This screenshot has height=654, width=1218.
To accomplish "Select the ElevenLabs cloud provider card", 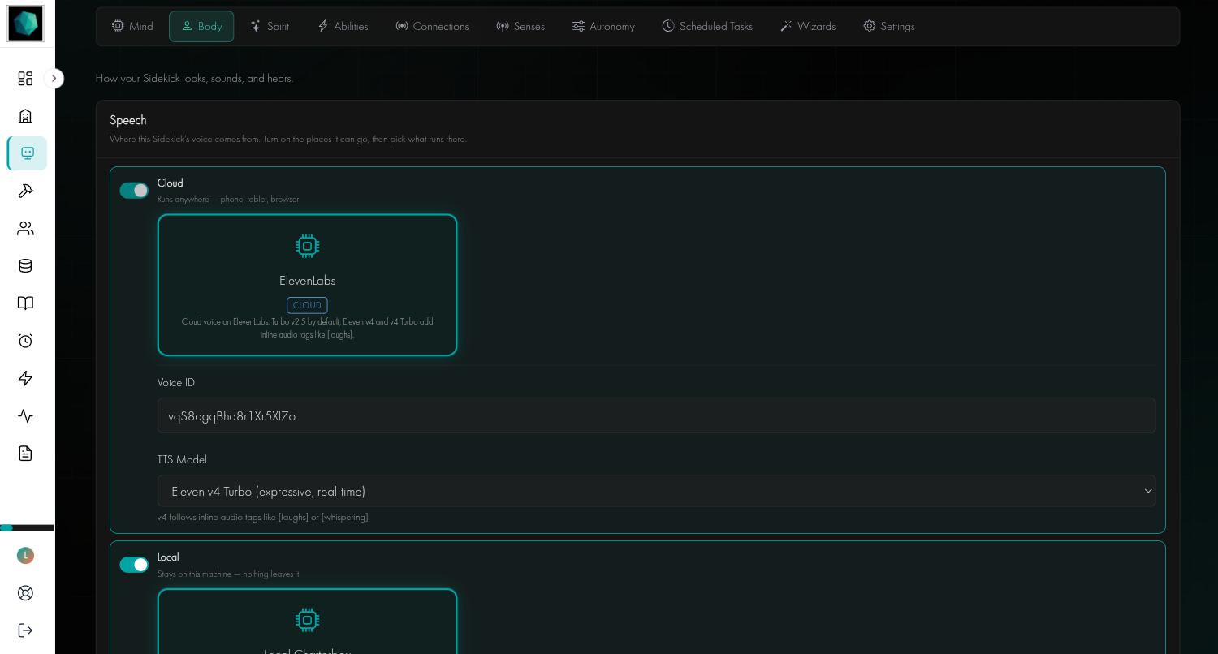I will (307, 285).
